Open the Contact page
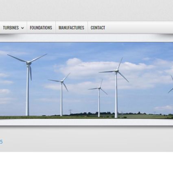Viewport: 173px width, 173px height. point(98,28)
